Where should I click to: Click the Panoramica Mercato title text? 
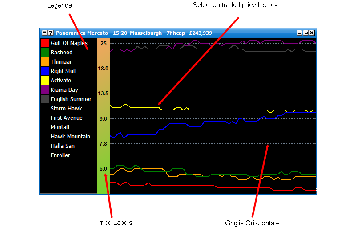pyautogui.click(x=82, y=33)
